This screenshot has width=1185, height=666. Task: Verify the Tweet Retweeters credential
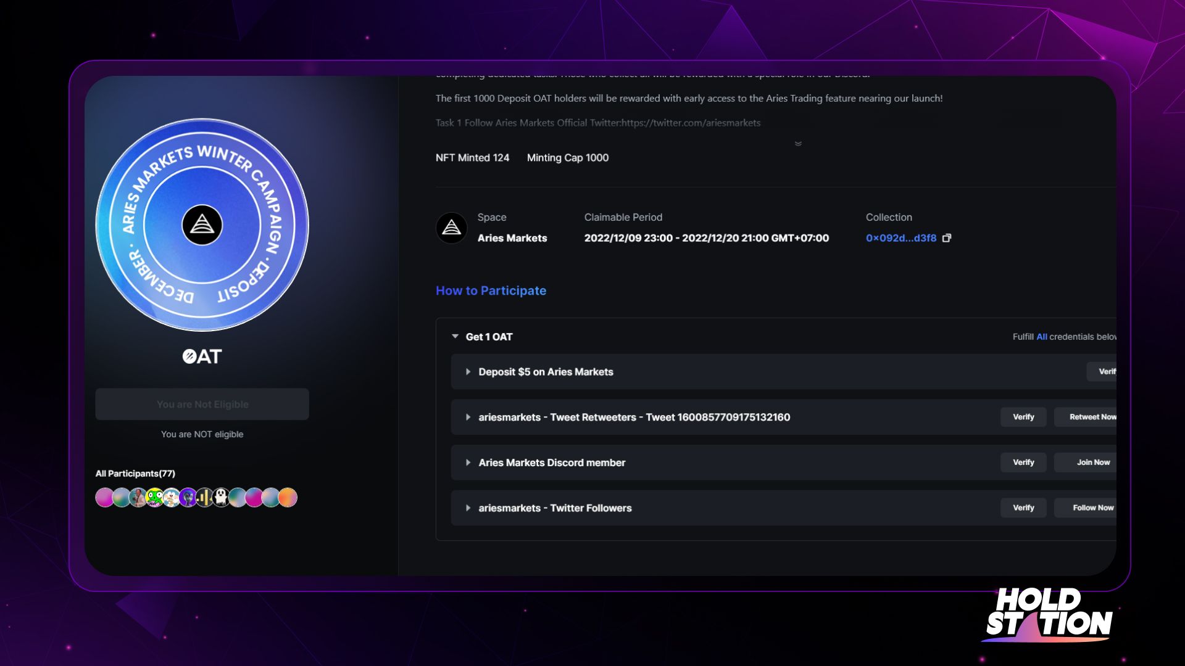1023,417
